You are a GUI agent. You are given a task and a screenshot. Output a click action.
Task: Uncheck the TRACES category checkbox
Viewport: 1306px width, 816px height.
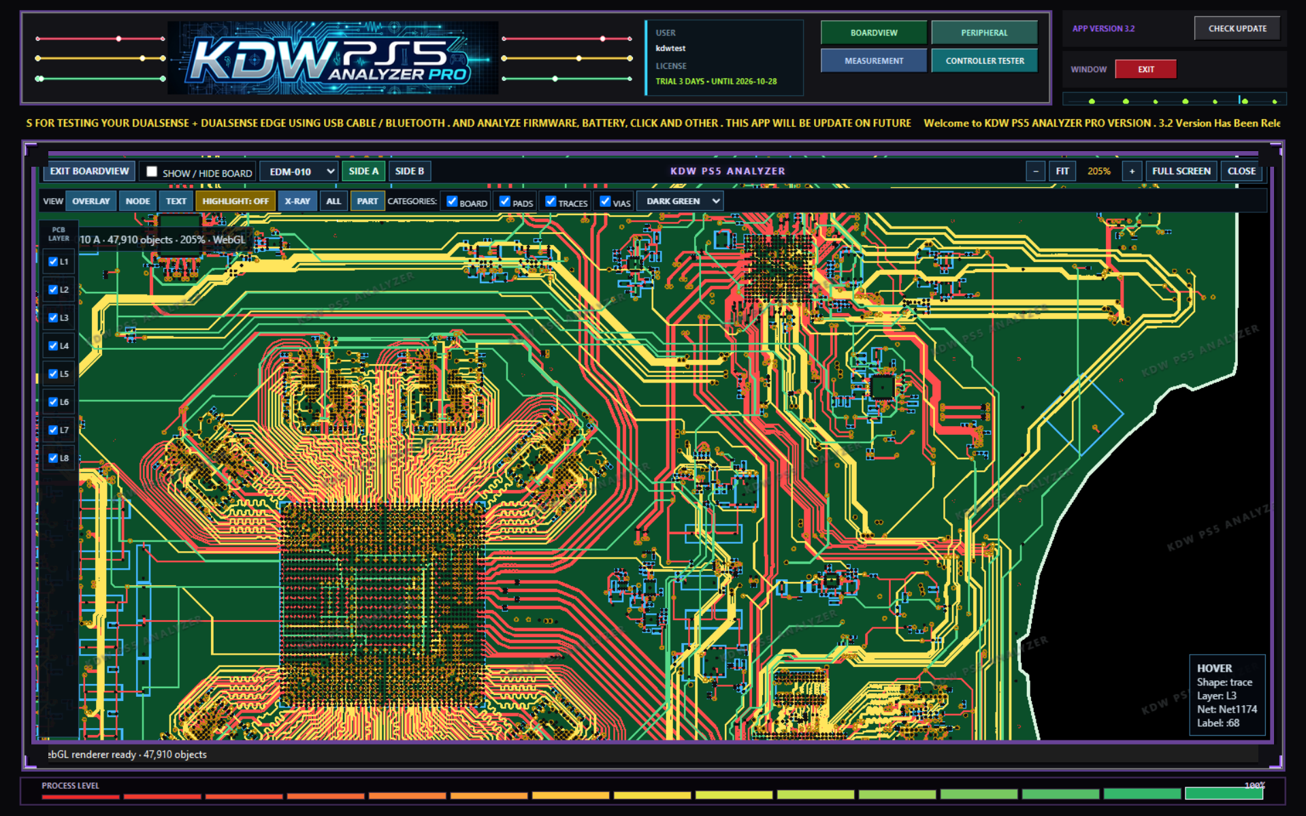click(551, 201)
